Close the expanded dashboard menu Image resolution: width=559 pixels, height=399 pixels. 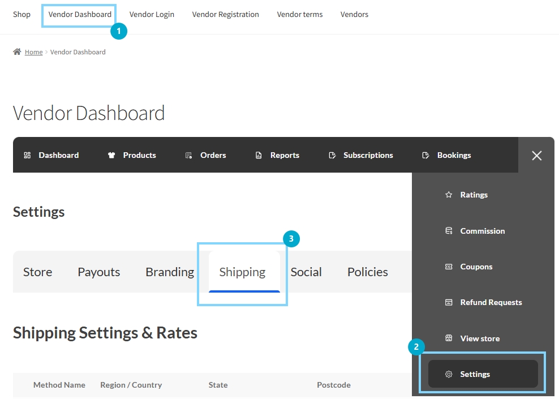point(536,155)
